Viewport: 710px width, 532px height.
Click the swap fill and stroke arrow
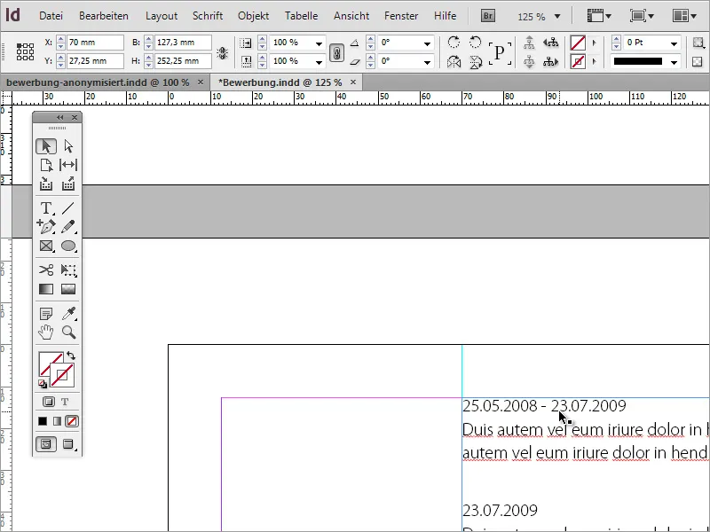tap(71, 356)
